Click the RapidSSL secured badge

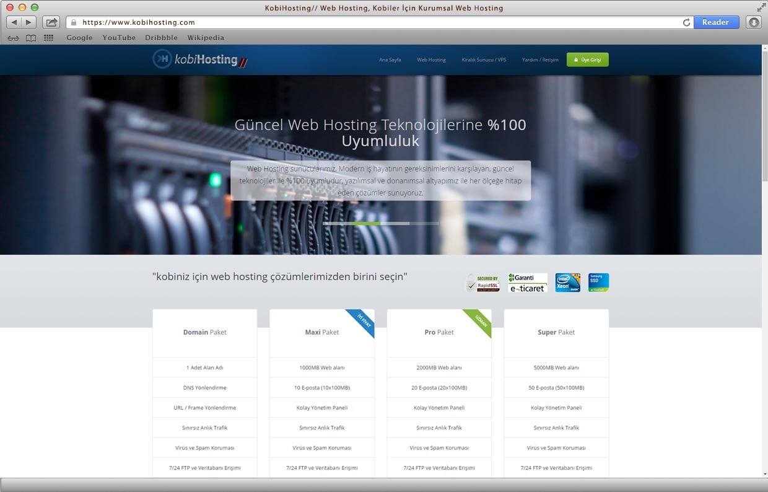(x=483, y=283)
